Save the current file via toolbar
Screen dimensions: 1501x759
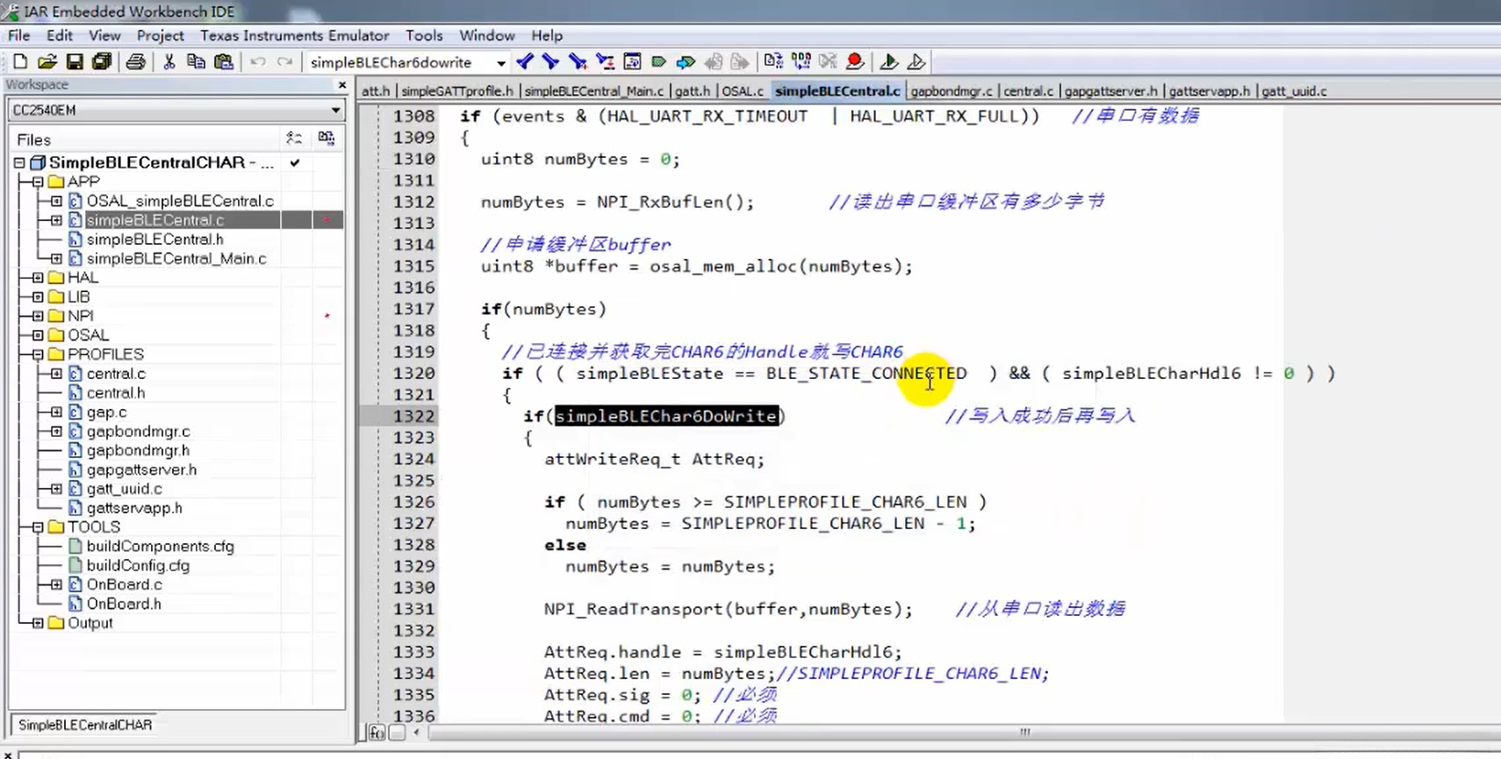[x=75, y=61]
